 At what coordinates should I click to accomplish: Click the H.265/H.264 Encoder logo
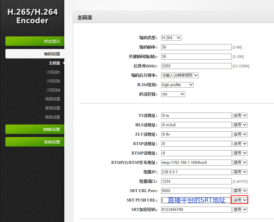click(x=33, y=16)
